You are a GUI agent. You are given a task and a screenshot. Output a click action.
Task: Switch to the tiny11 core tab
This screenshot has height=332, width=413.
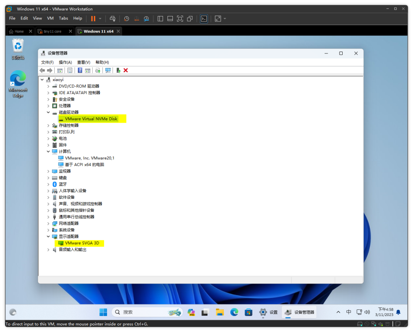click(x=52, y=31)
